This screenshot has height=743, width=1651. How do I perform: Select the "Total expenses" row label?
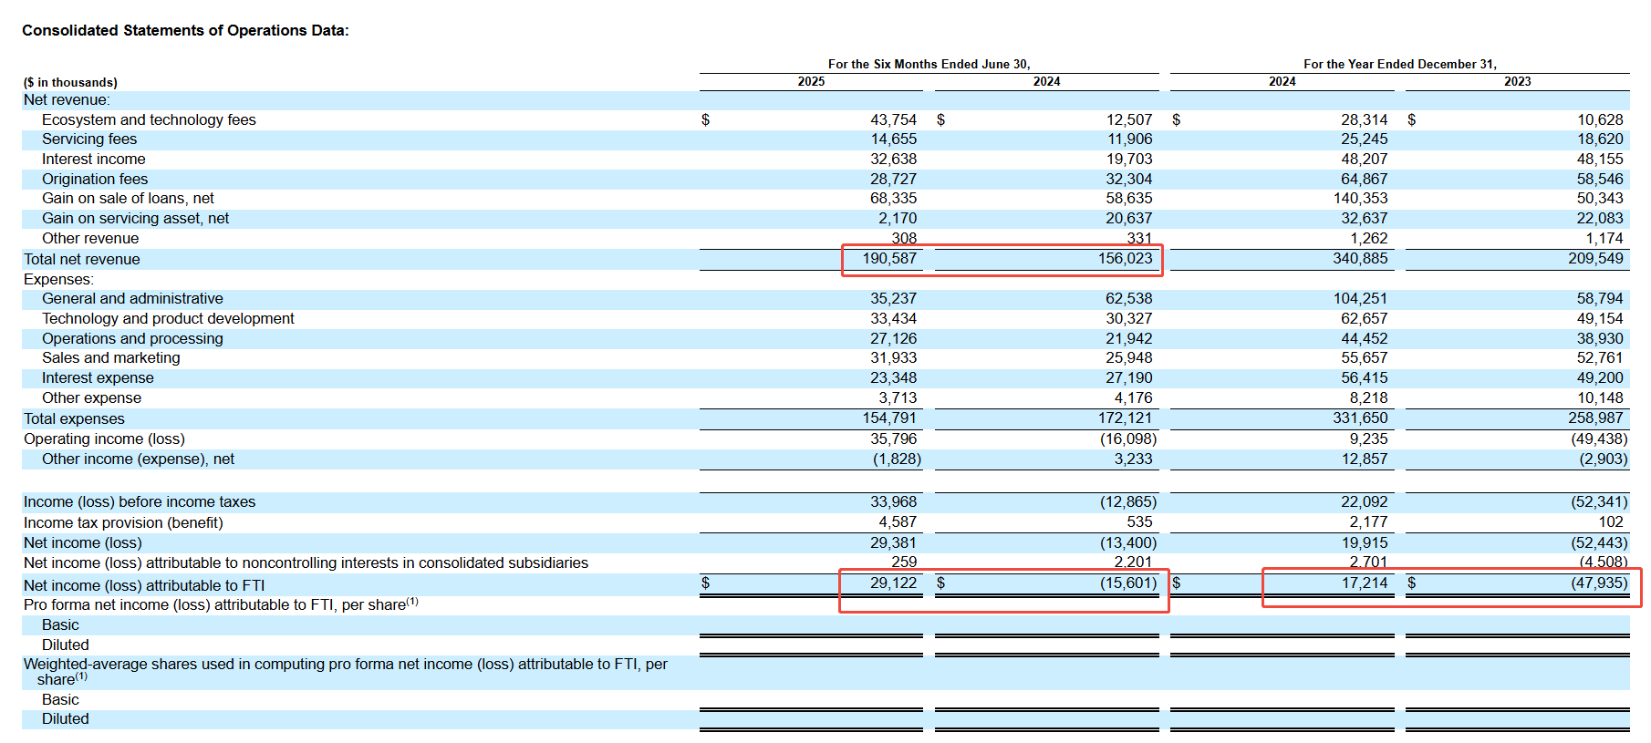[x=74, y=418]
